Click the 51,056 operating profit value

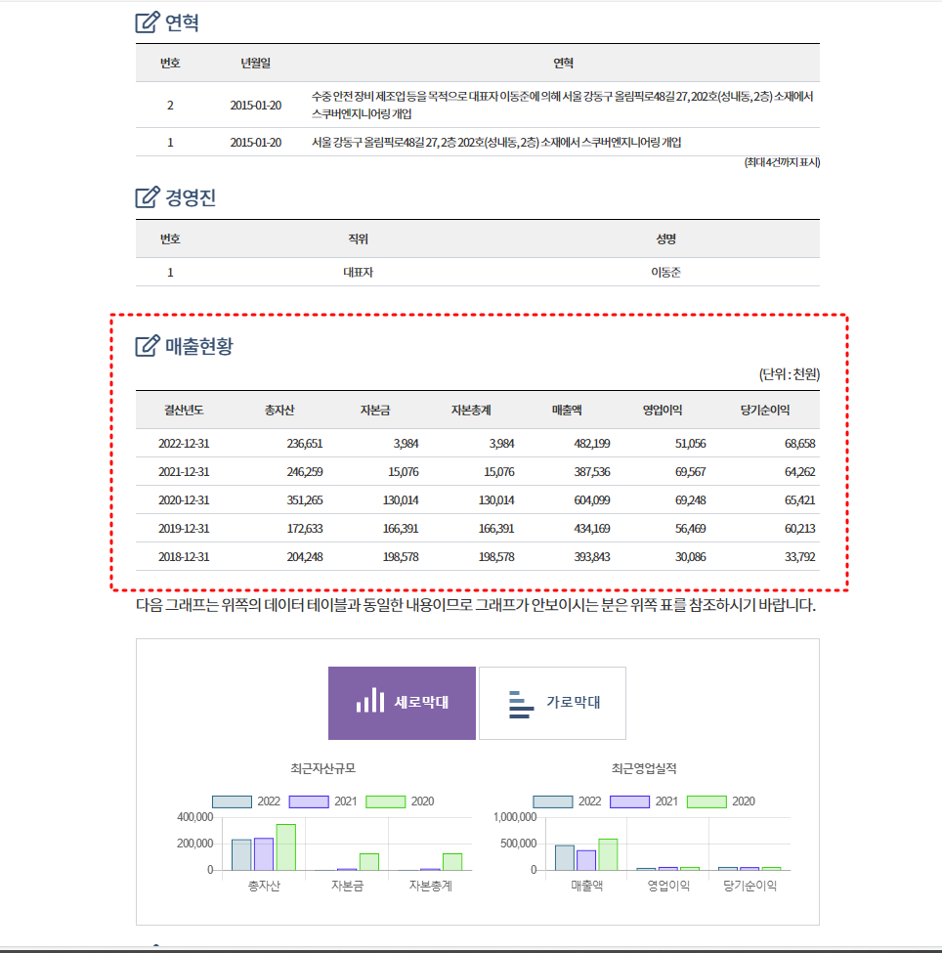pos(691,444)
